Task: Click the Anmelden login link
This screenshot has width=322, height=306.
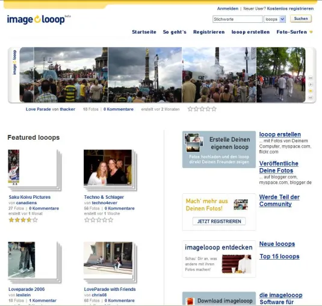Action: coord(228,8)
